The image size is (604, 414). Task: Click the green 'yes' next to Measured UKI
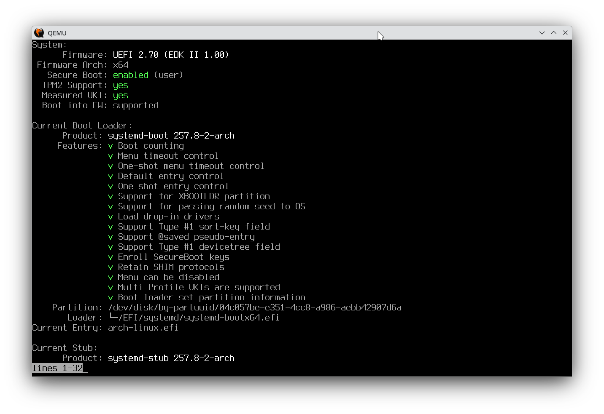coord(121,96)
